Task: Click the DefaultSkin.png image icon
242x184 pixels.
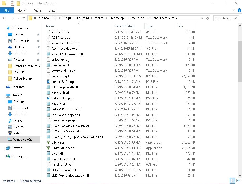Action: click(48, 98)
